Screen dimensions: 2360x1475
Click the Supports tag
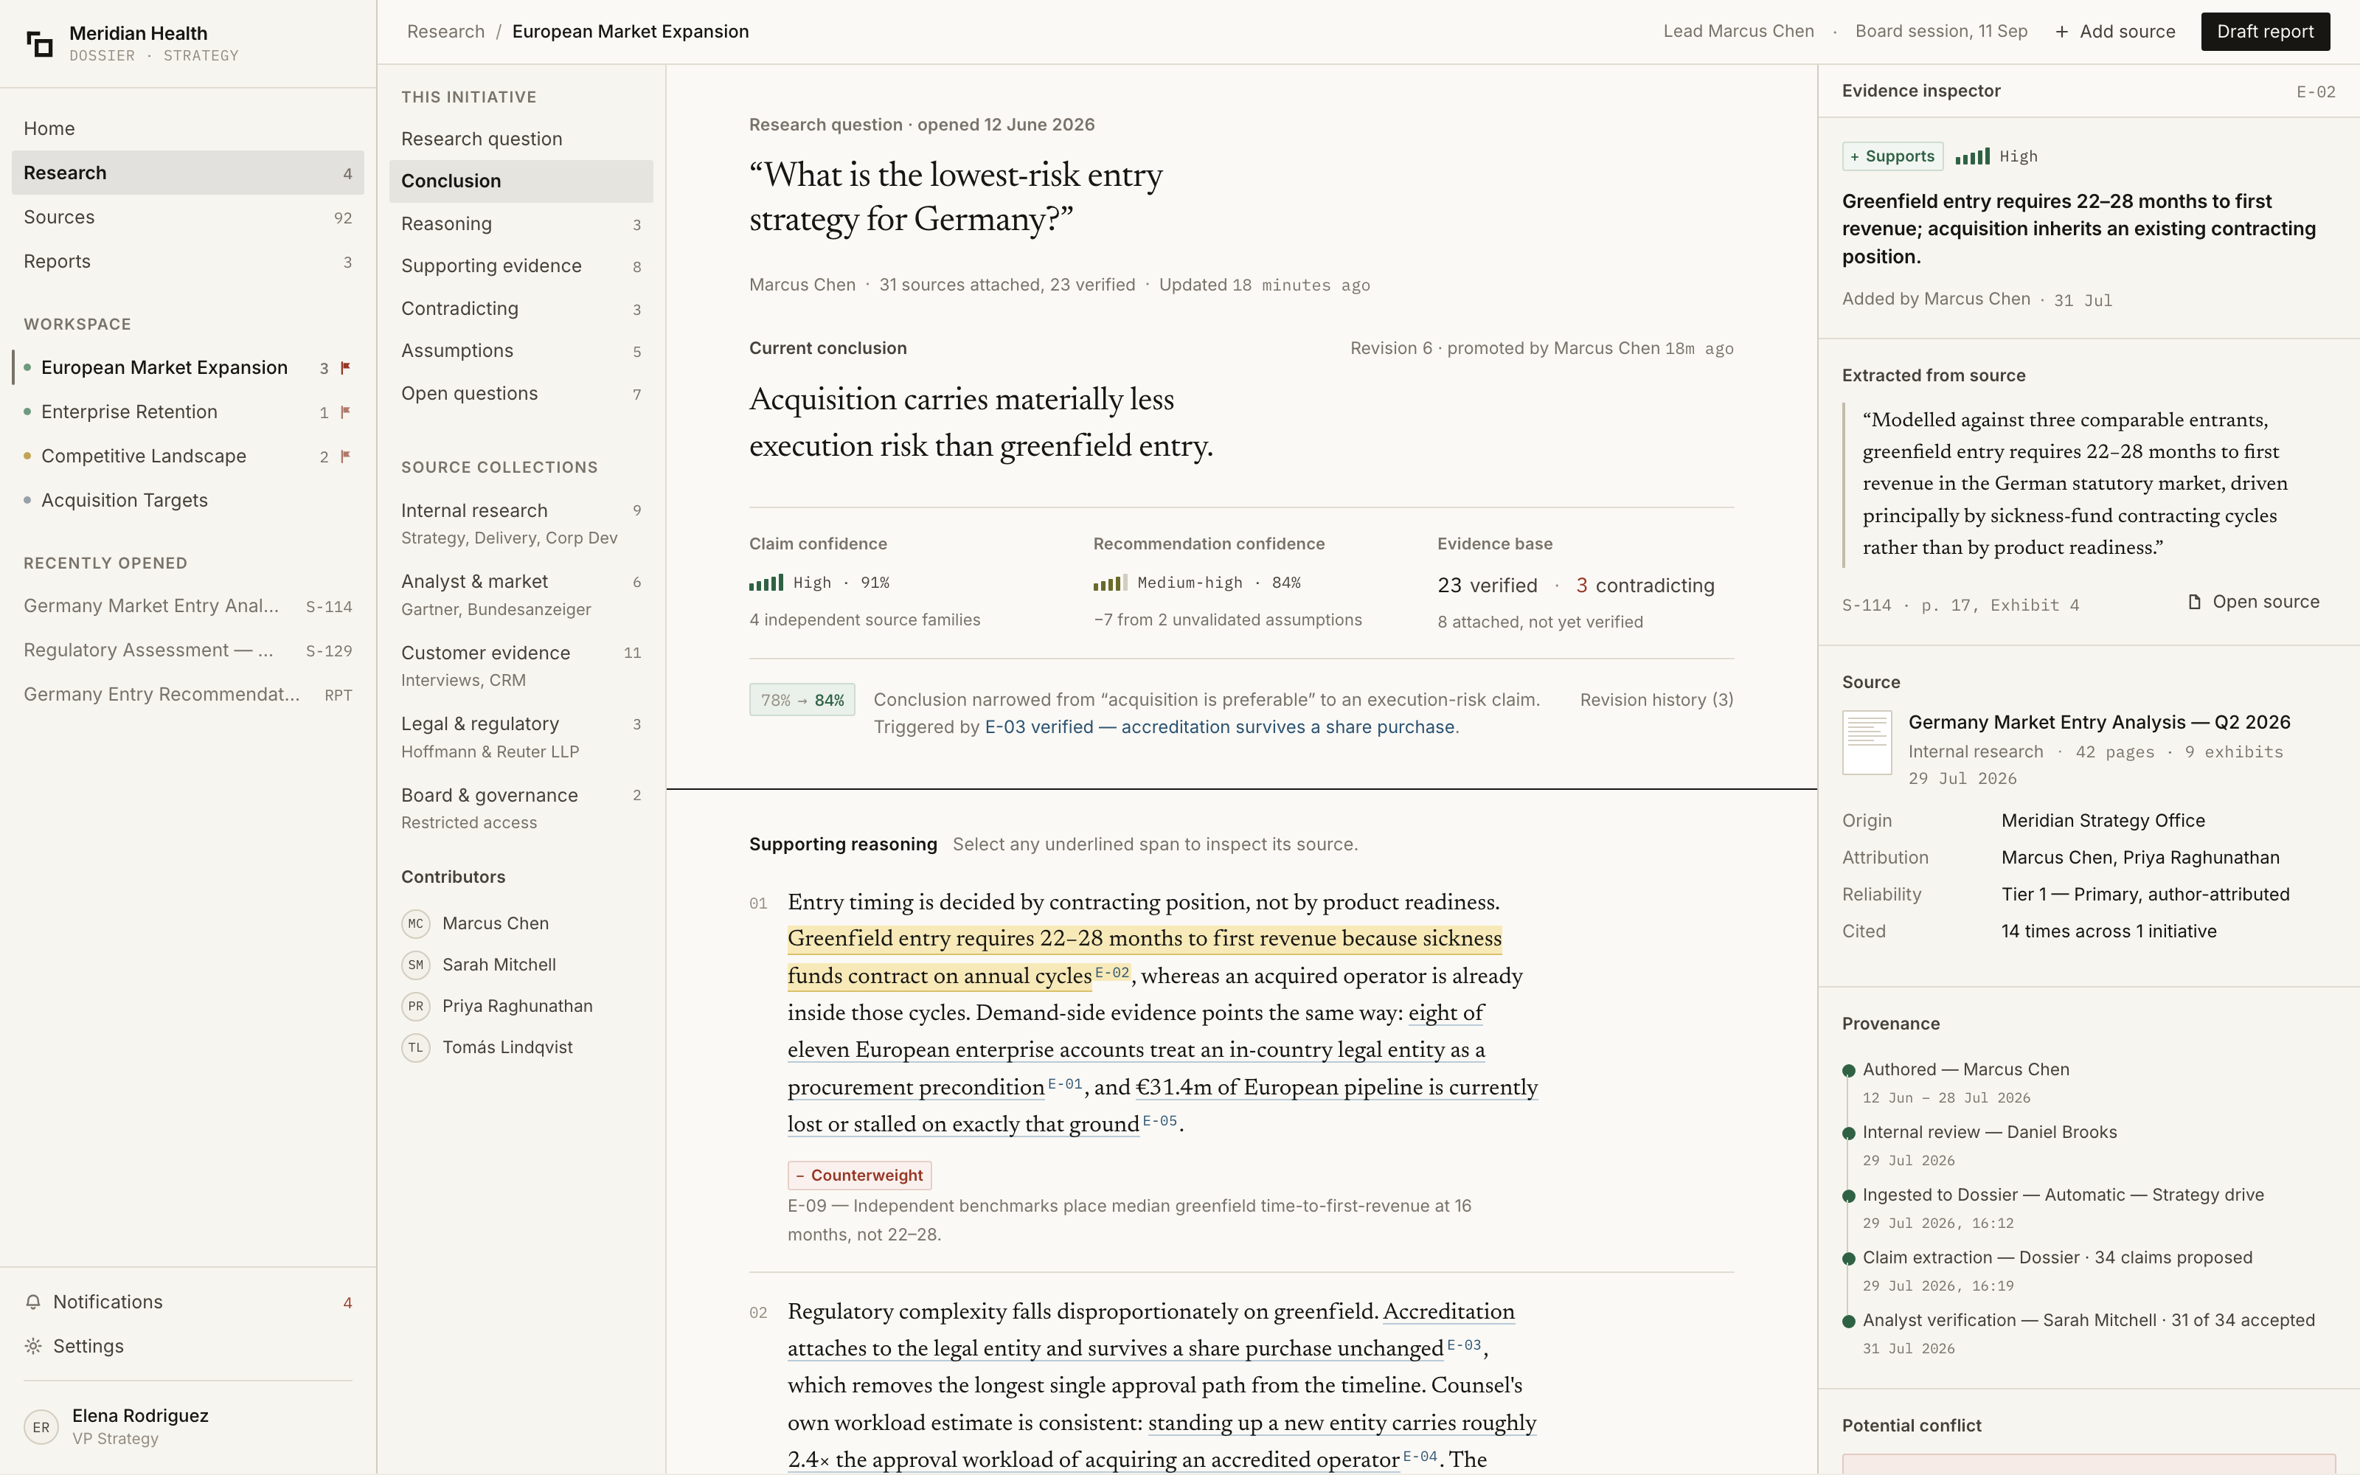point(1892,156)
